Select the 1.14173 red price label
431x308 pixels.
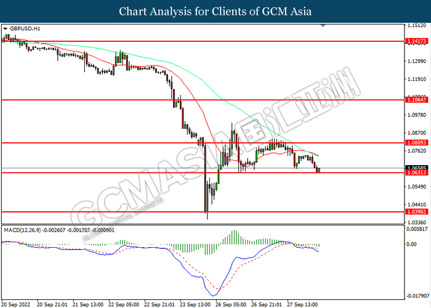coord(417,41)
